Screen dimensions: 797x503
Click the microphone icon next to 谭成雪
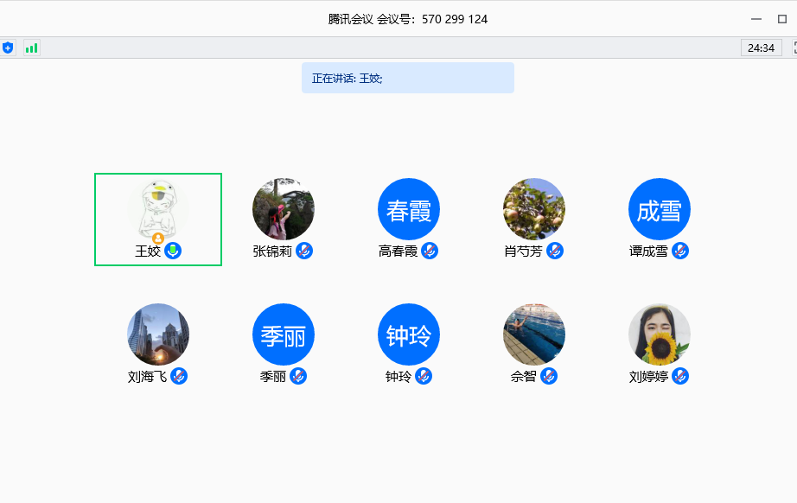coord(680,251)
